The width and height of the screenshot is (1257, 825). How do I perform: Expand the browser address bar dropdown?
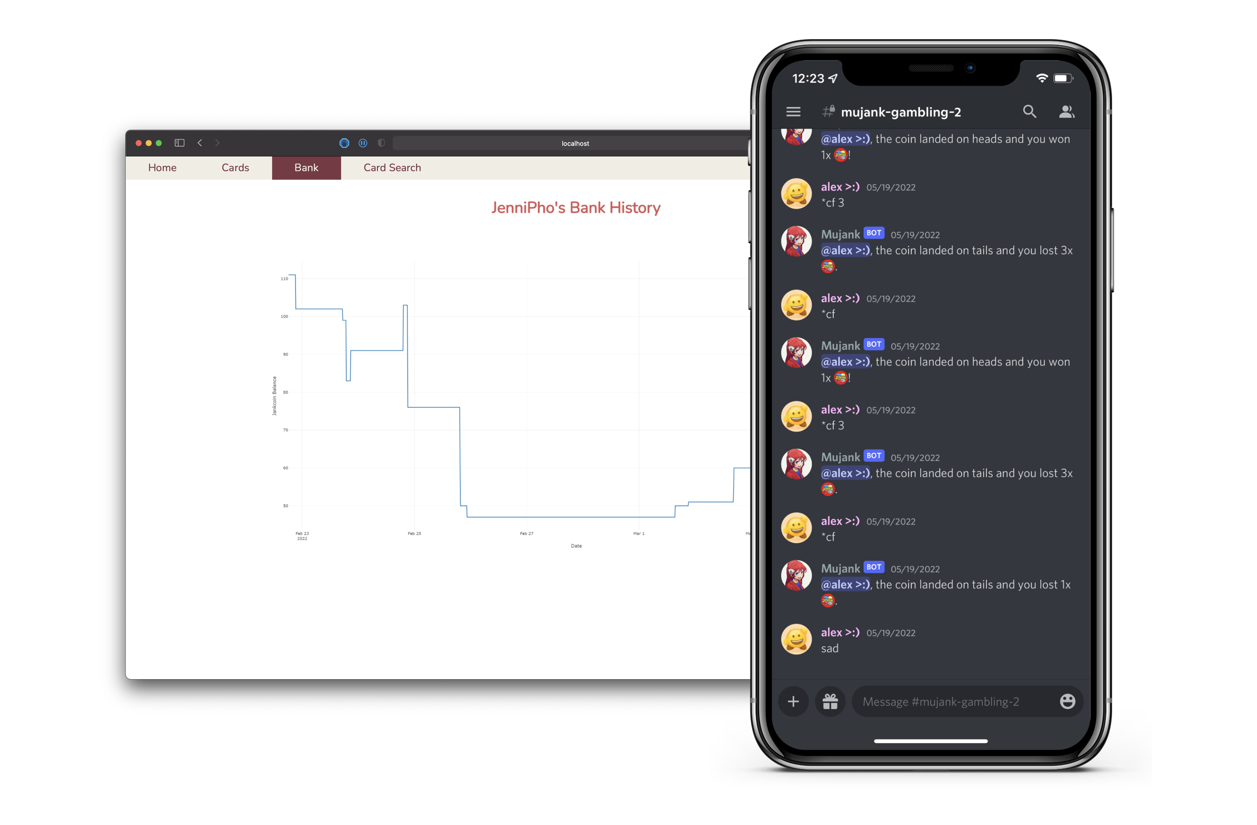576,143
